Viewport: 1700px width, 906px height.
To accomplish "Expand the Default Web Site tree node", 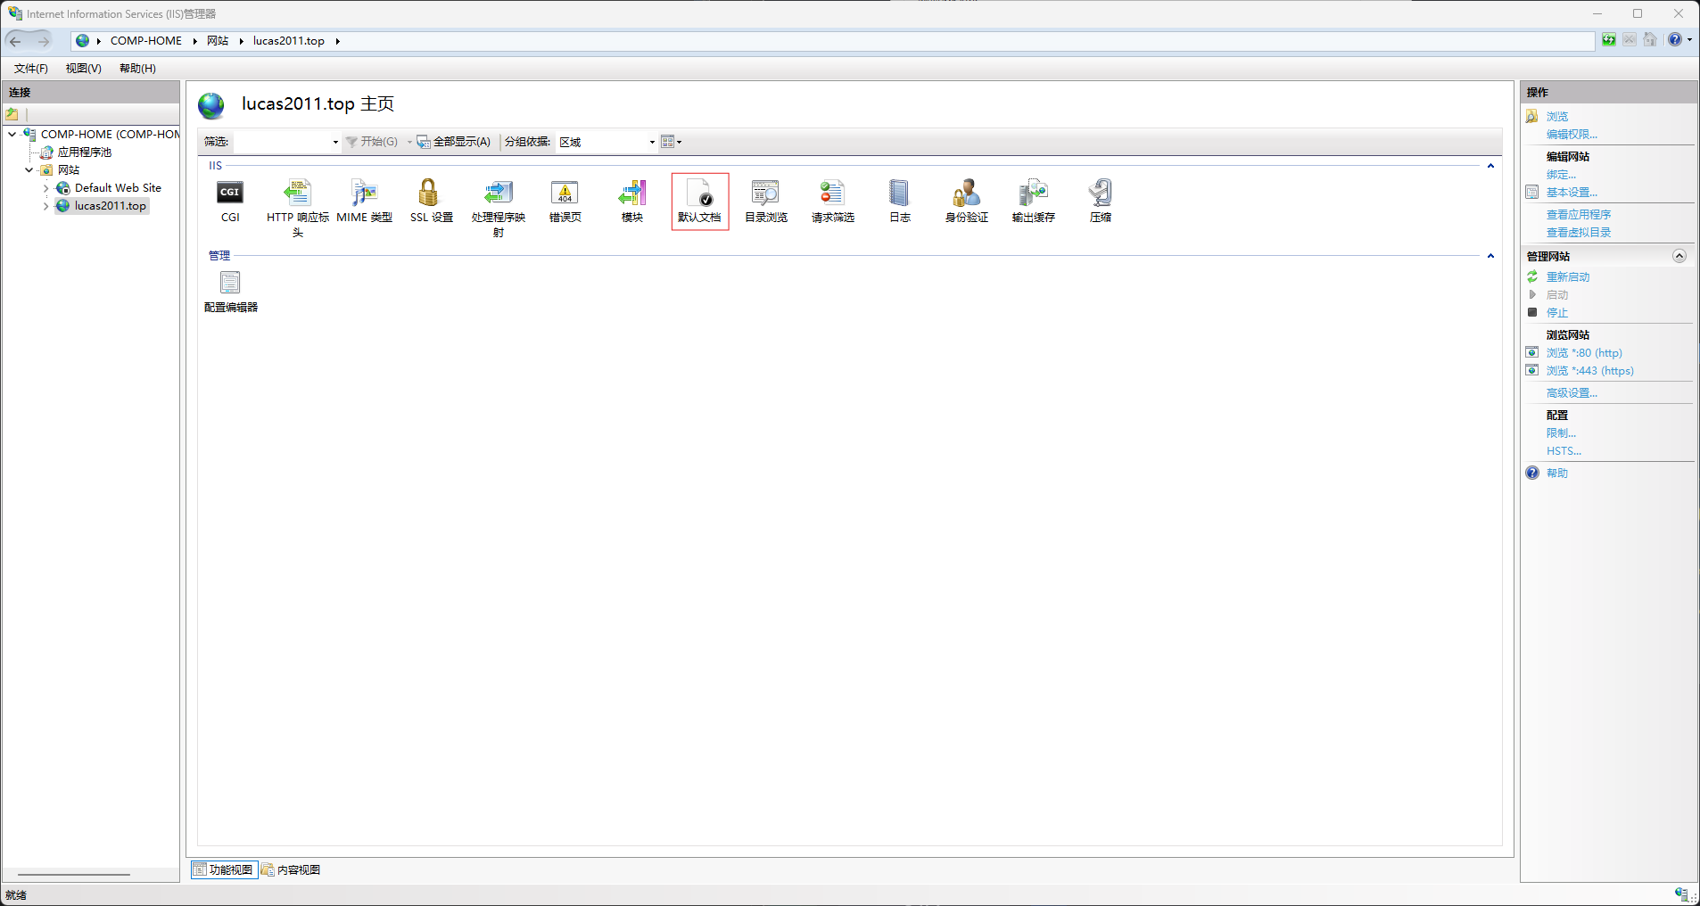I will [46, 188].
